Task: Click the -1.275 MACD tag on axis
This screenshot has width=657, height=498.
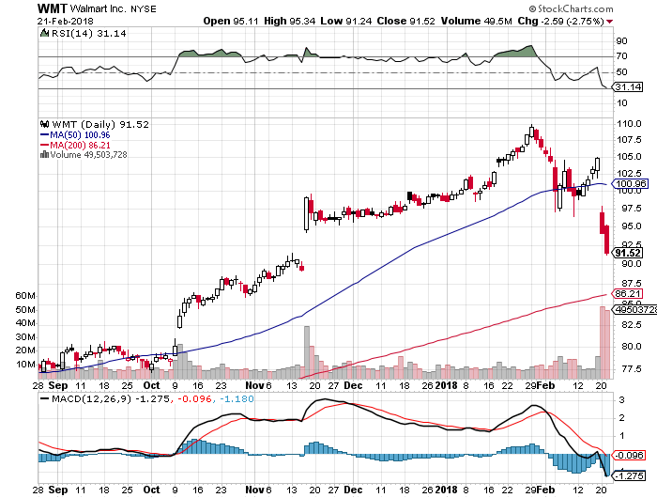Action: pyautogui.click(x=628, y=476)
